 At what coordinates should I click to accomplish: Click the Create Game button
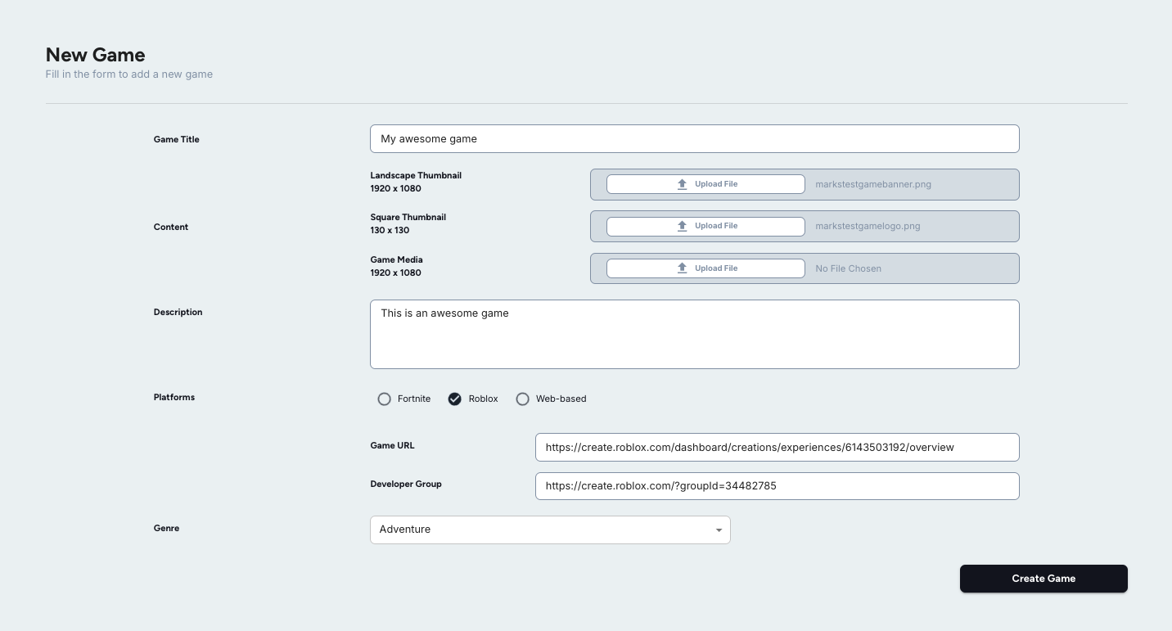click(x=1044, y=579)
